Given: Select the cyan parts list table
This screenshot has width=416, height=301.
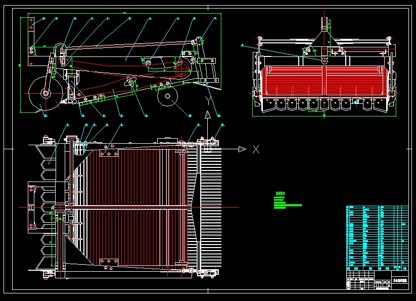Looking at the screenshot, I should (377, 238).
